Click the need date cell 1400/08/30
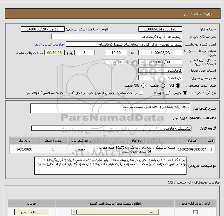The height and width of the screenshot is (216, 224). click(24, 149)
